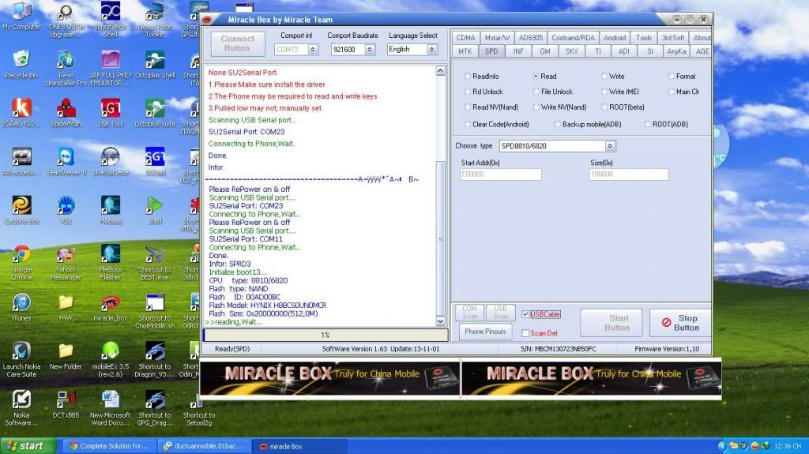Open My Computer desktop icon
Screen dimensions: 809x454
21,17
